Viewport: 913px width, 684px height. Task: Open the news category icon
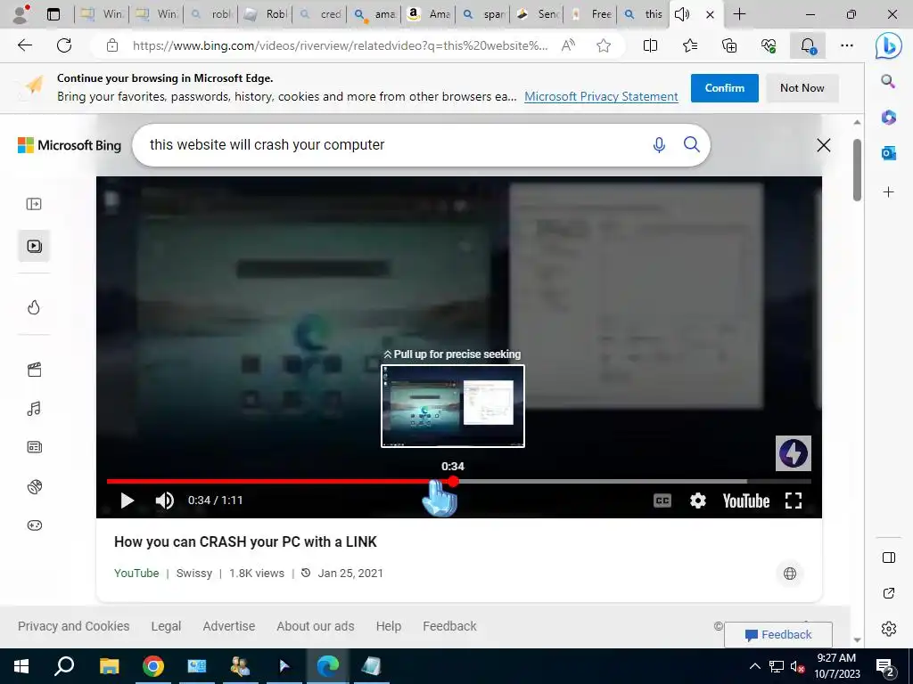point(35,447)
